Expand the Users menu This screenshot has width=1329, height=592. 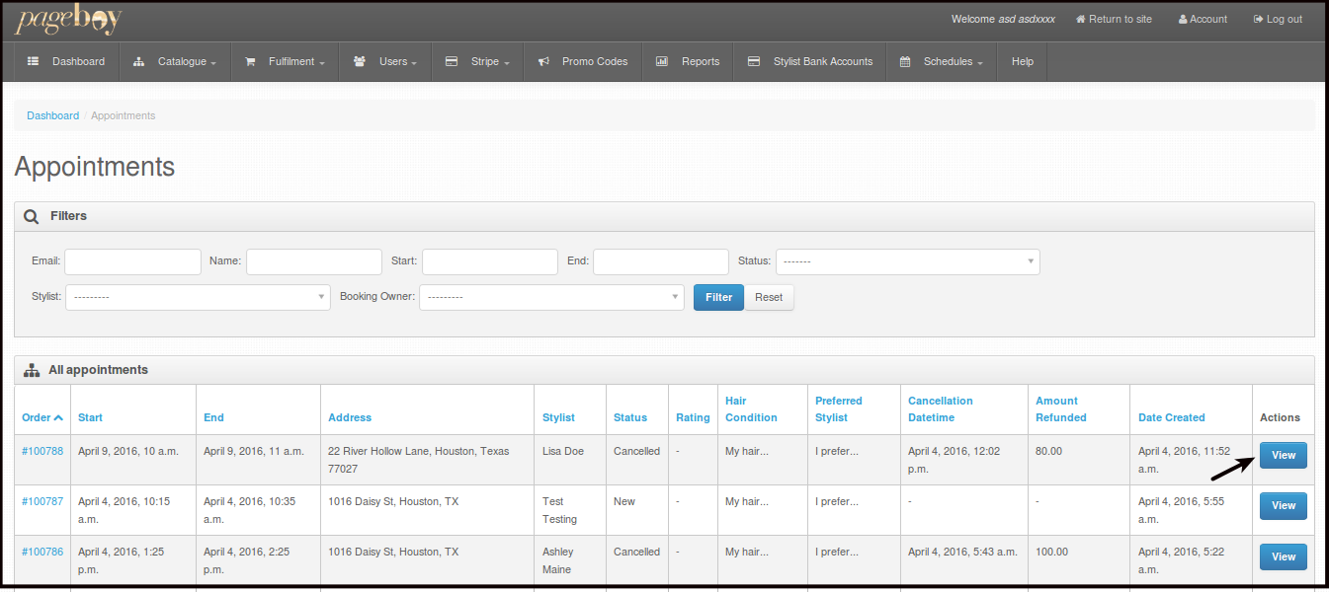[387, 61]
